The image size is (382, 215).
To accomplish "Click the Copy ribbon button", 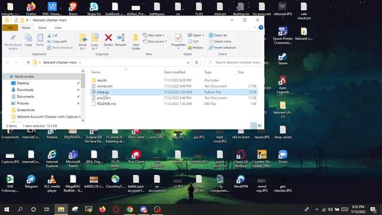I will [28, 41].
